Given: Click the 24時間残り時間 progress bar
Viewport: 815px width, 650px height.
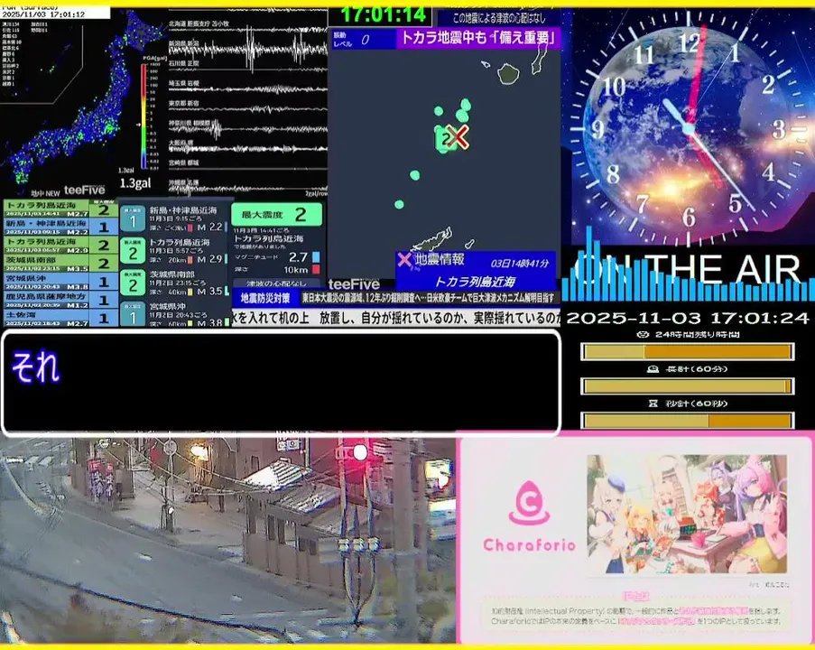Looking at the screenshot, I should [x=687, y=352].
